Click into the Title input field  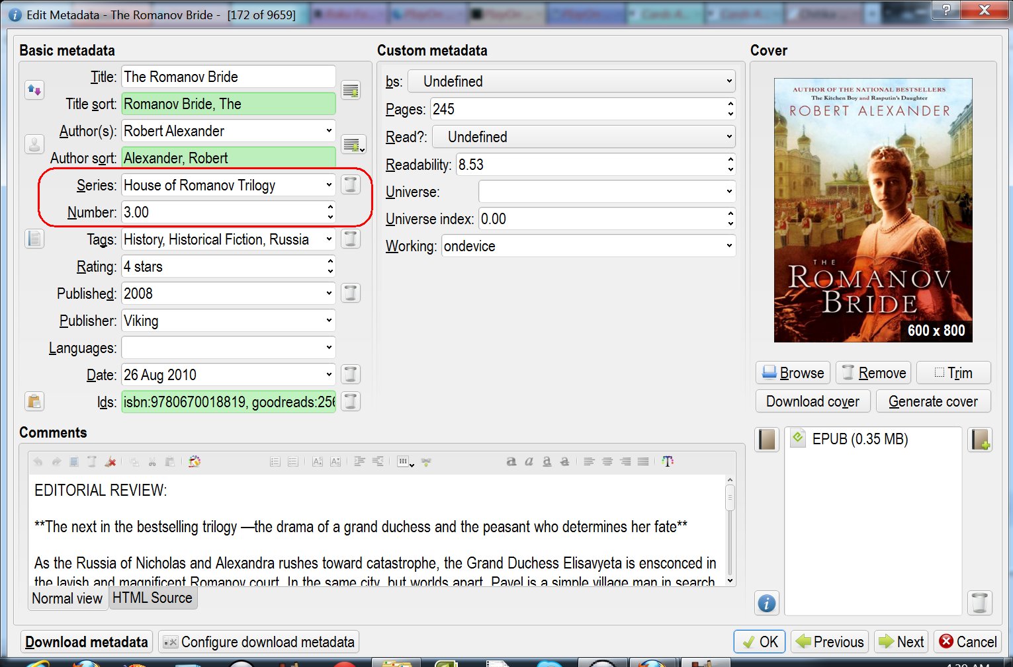[228, 76]
